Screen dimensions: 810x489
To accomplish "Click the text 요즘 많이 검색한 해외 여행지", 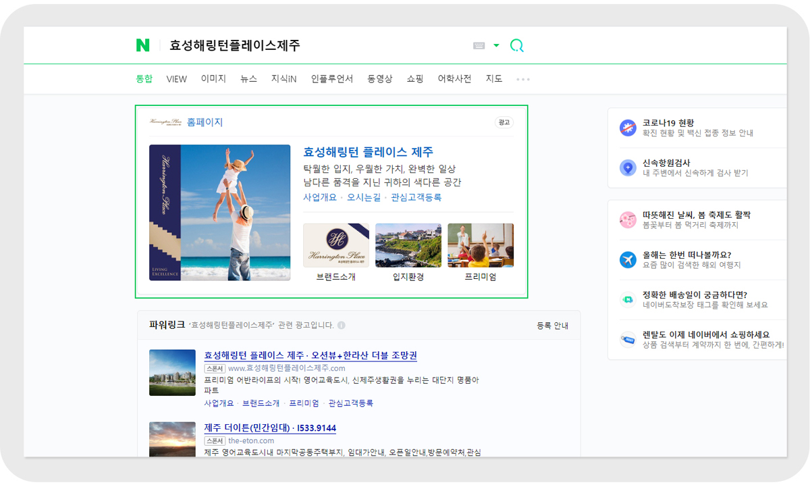I will (x=692, y=265).
